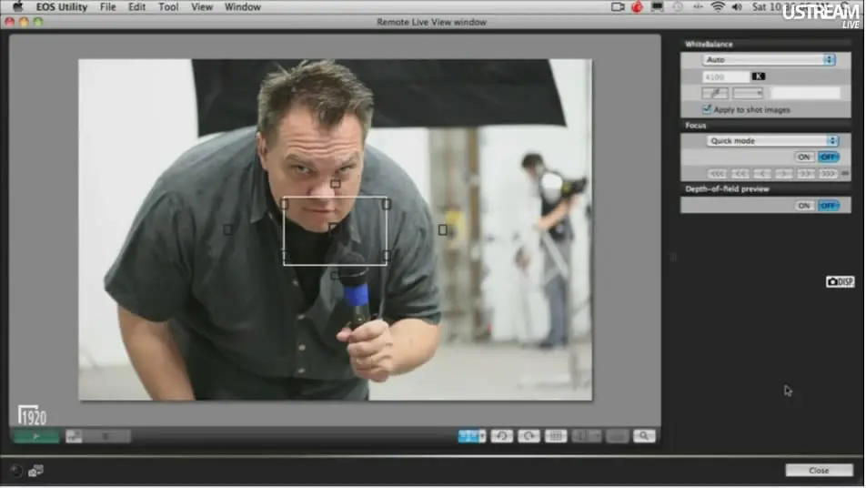
Task: Open the Edit menu
Action: point(136,7)
